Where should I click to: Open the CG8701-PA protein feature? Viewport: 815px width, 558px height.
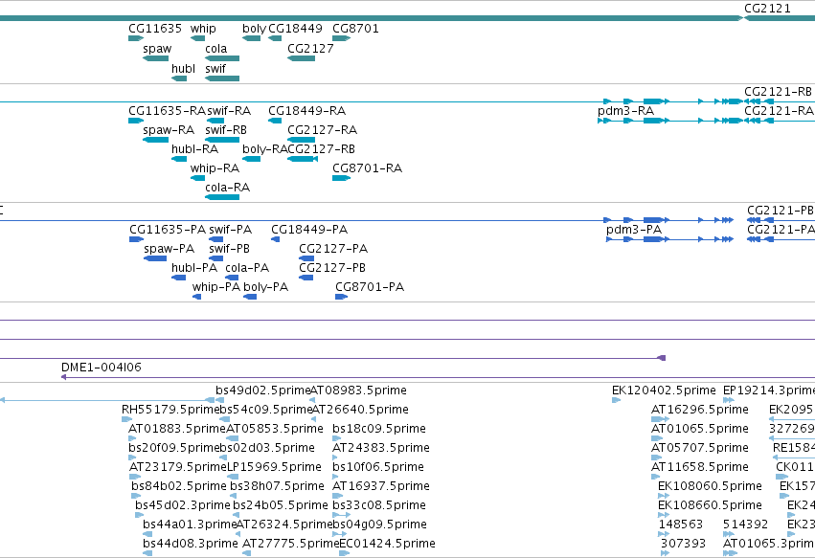pyautogui.click(x=342, y=297)
